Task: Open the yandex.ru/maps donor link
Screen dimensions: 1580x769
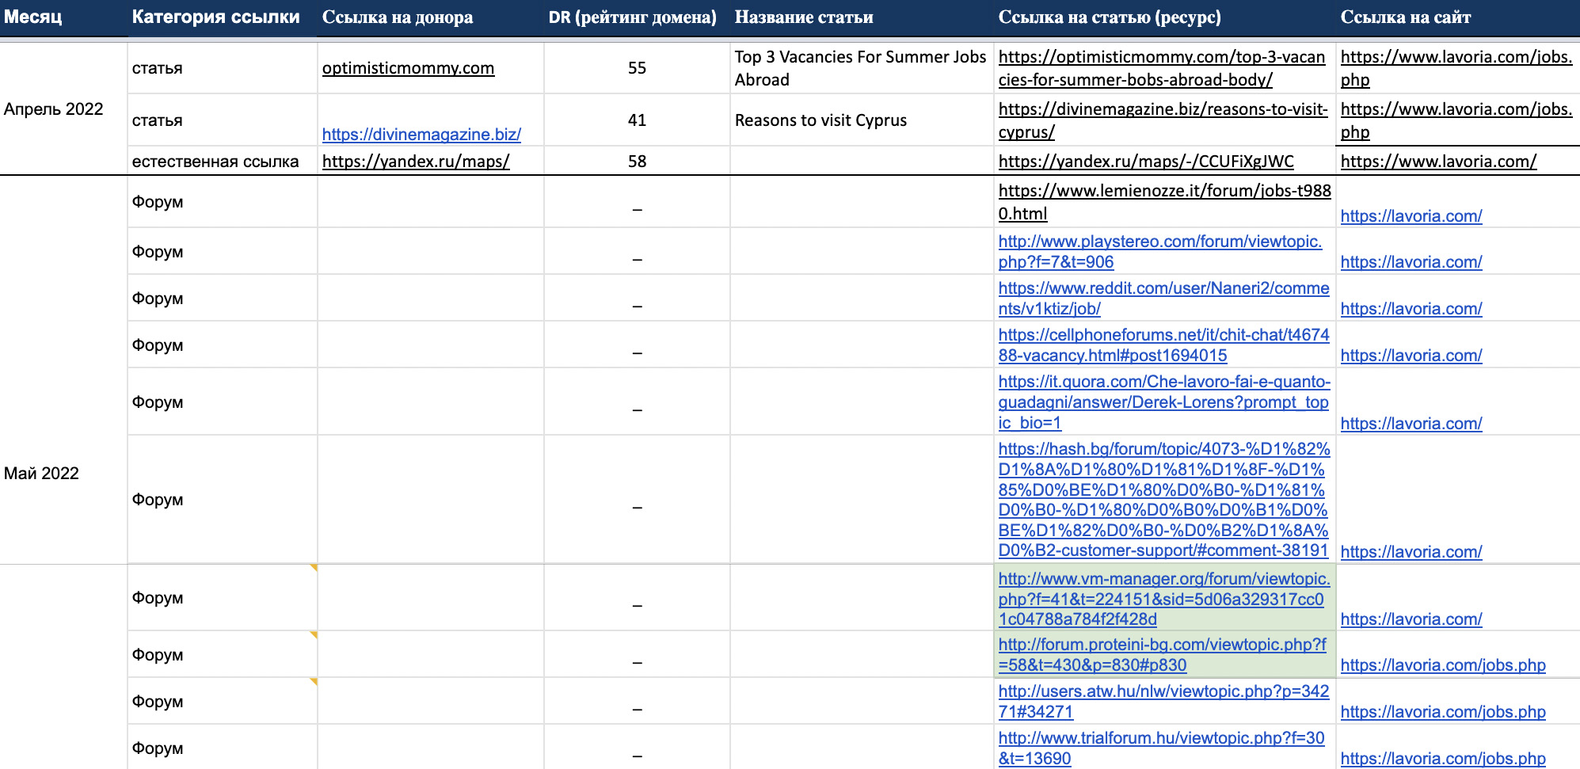Action: click(416, 162)
